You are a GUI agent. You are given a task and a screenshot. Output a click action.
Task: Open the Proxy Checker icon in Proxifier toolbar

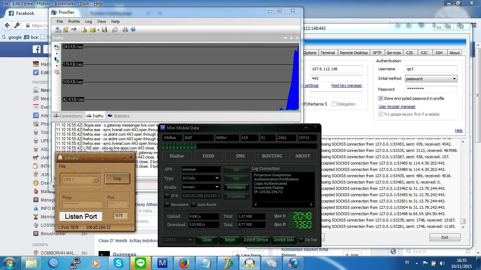click(x=114, y=30)
